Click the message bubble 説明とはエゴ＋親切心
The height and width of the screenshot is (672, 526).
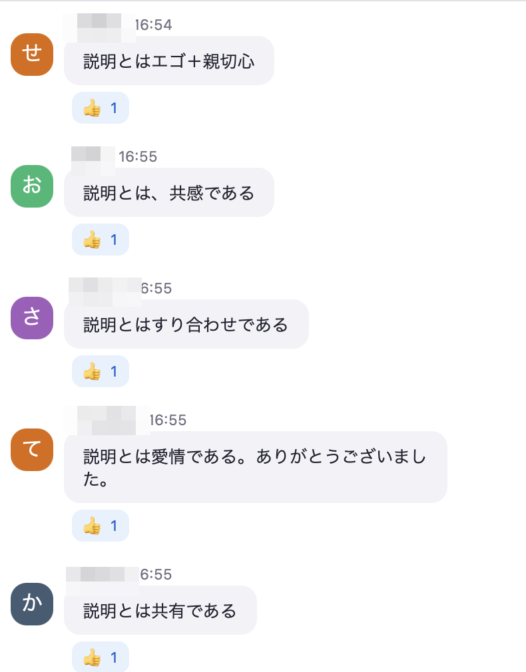click(169, 61)
